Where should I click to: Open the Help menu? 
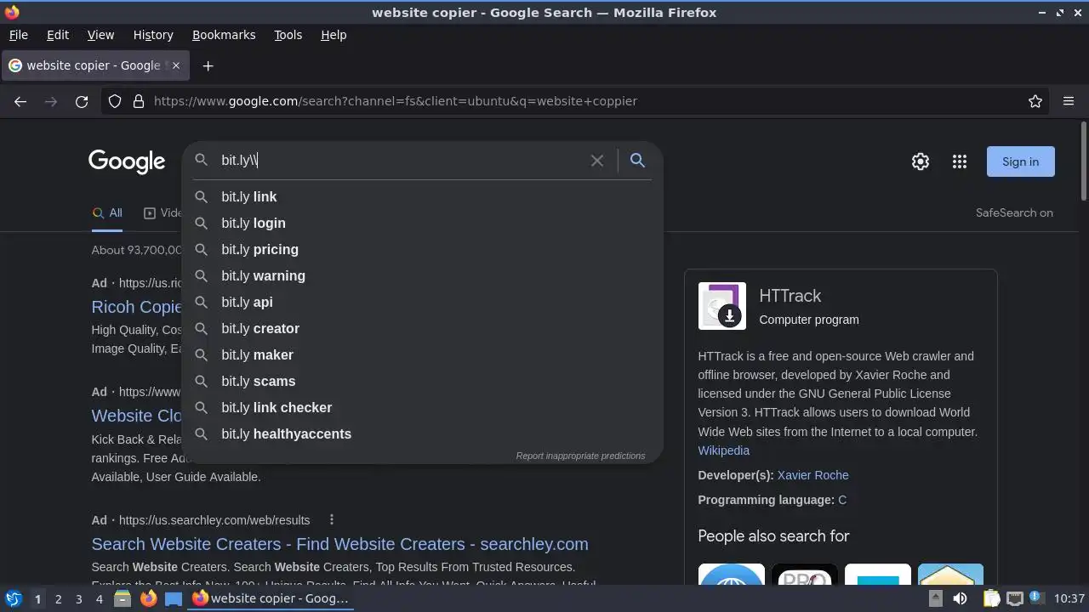pyautogui.click(x=334, y=35)
